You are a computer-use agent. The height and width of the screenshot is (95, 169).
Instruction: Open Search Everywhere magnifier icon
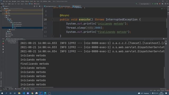[x=168, y=4]
